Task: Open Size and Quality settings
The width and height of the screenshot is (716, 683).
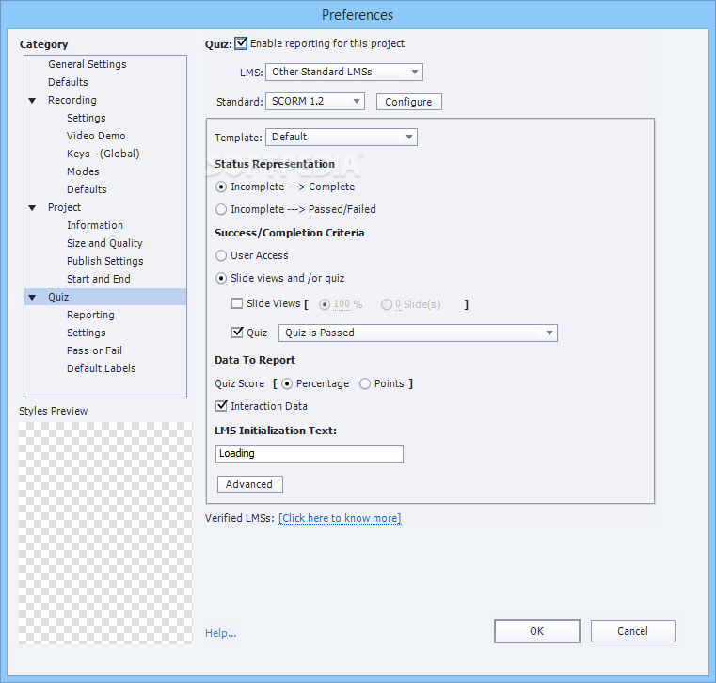Action: tap(104, 243)
